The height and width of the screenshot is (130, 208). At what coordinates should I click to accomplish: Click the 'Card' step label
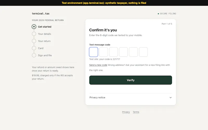point(41,48)
